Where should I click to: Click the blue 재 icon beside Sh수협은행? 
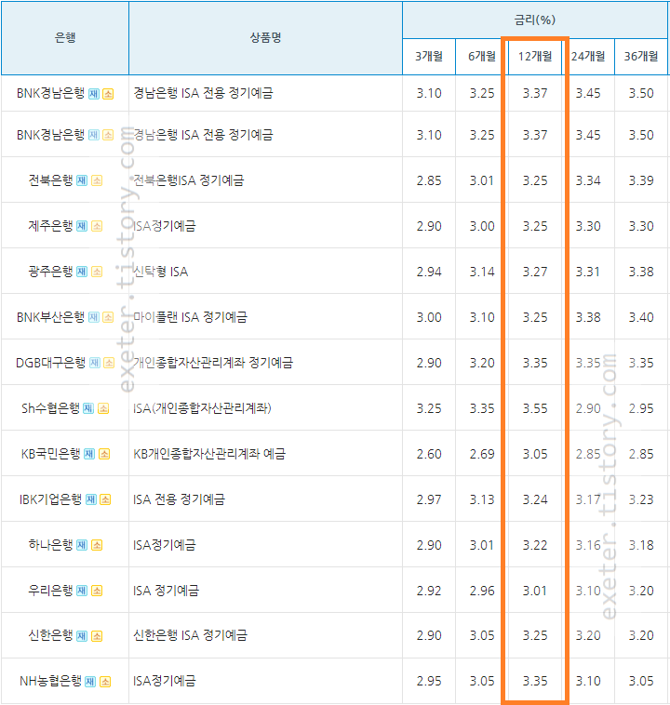[88, 408]
